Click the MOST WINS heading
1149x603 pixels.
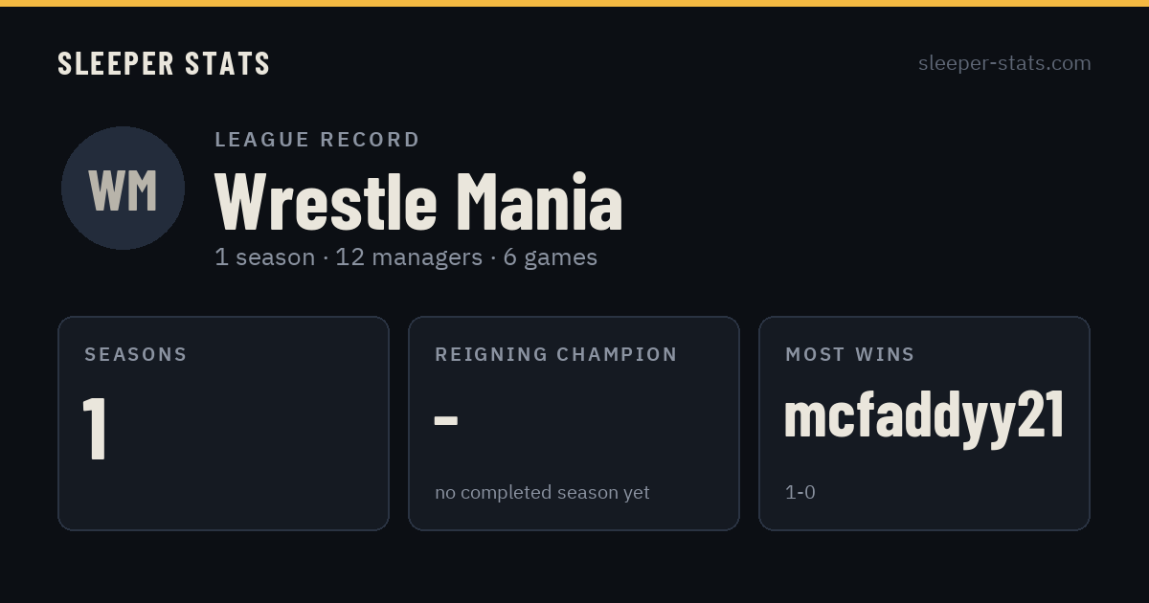[850, 354]
